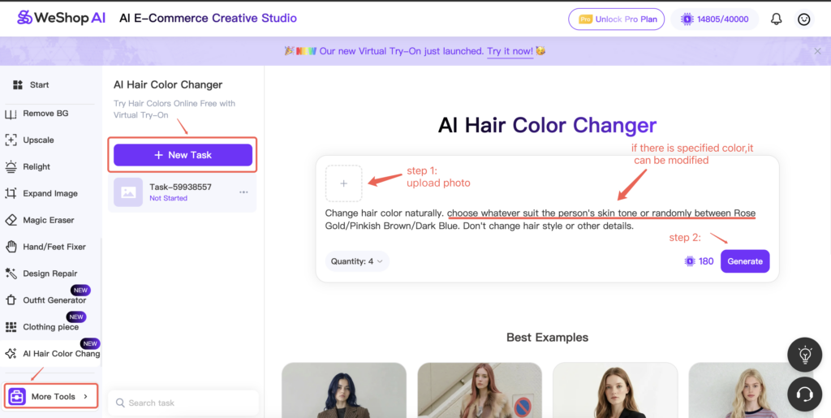Click Unlock Pro Plan button

click(x=617, y=19)
